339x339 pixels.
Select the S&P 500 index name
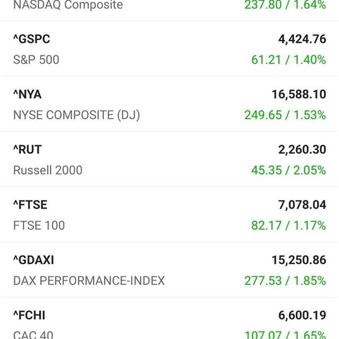point(36,60)
